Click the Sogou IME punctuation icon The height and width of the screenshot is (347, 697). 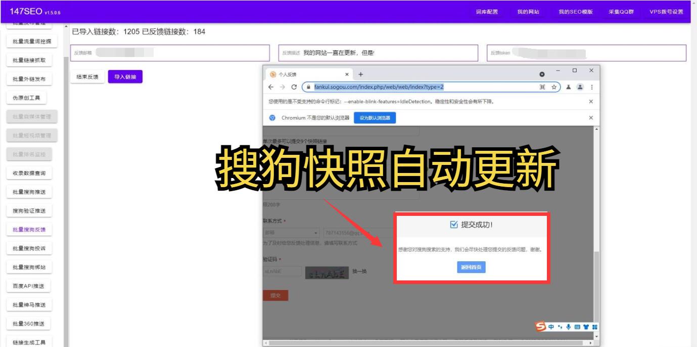tap(560, 327)
